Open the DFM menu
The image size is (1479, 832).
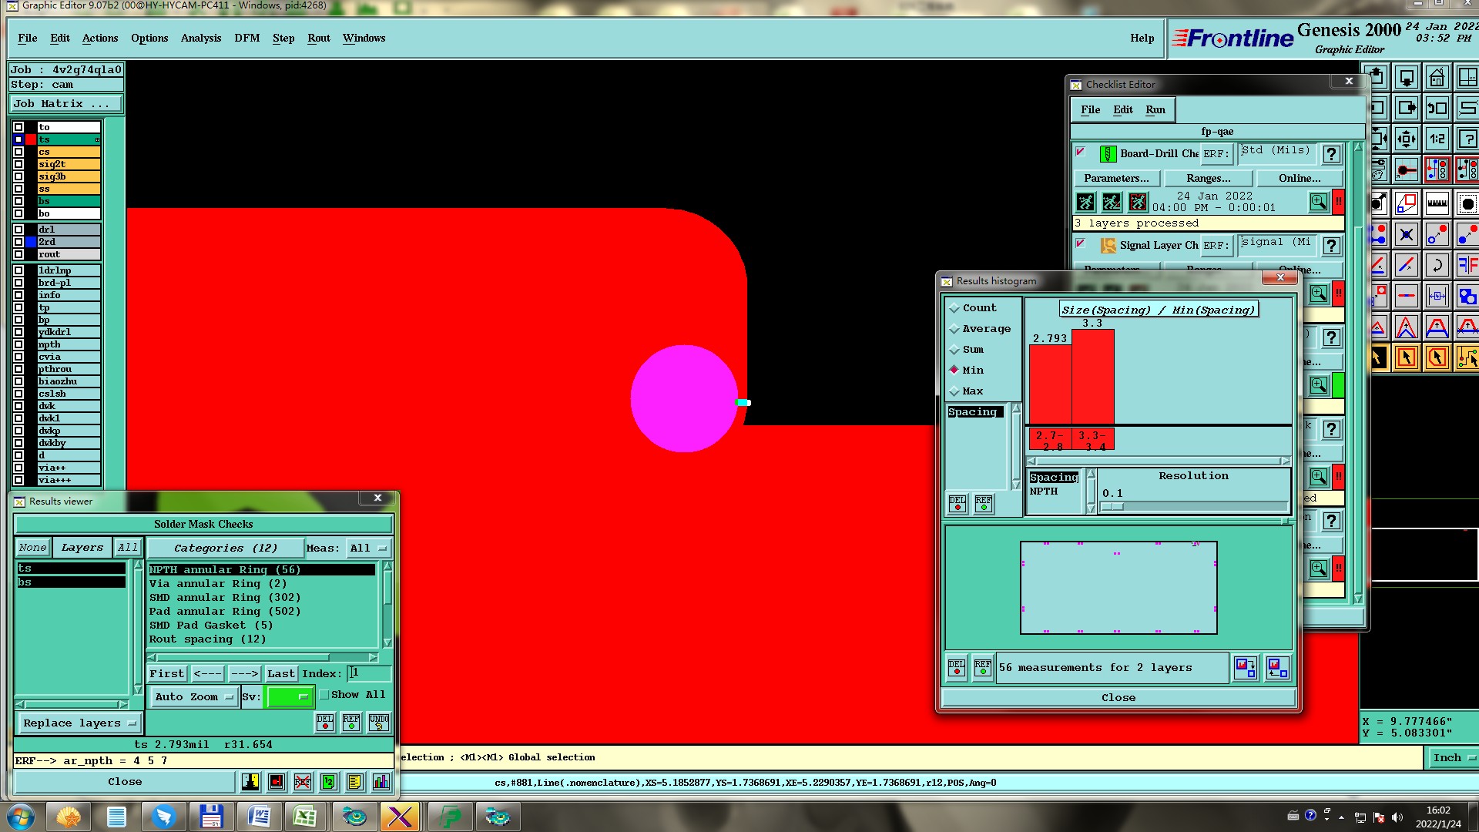coord(246,38)
